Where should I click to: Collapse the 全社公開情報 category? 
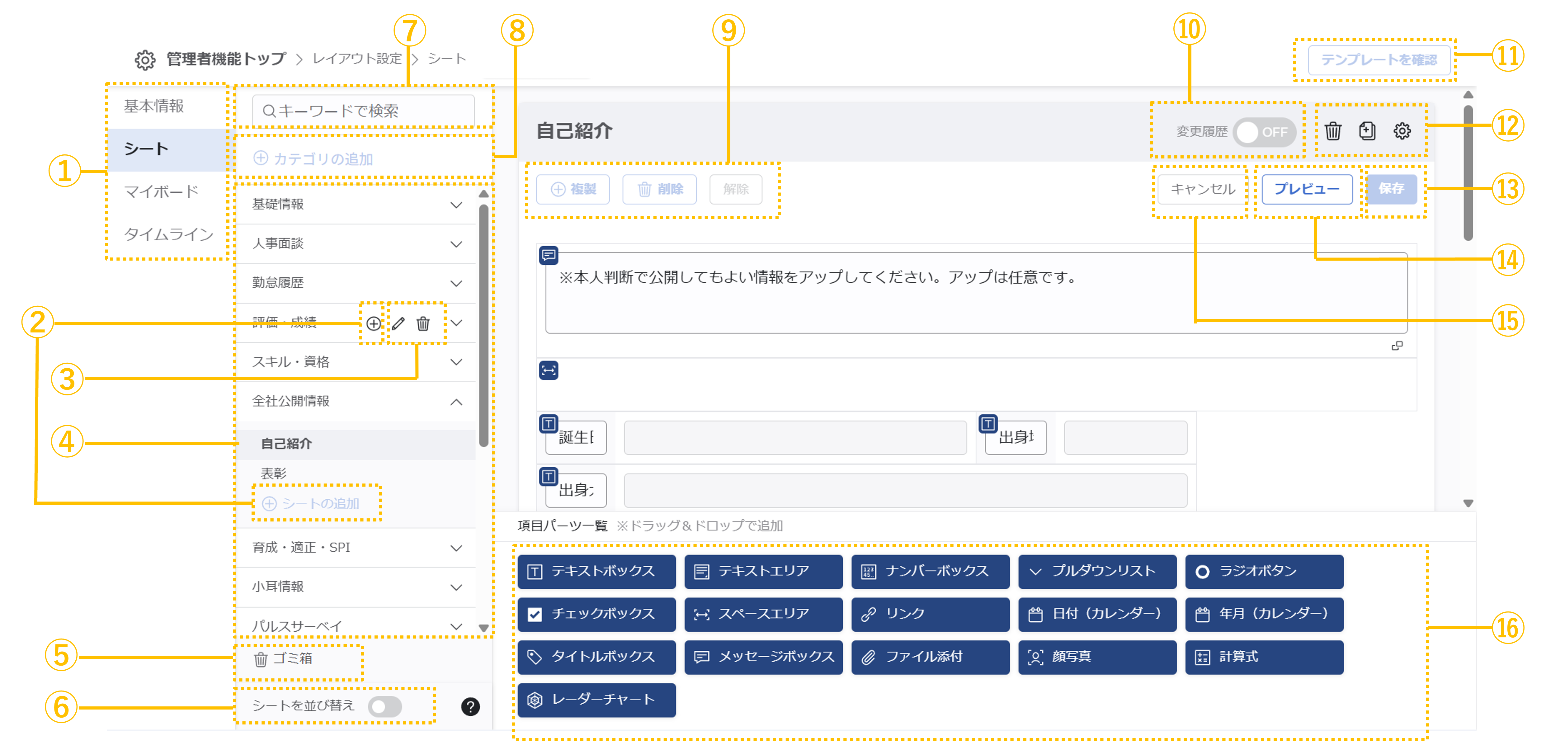coord(456,402)
